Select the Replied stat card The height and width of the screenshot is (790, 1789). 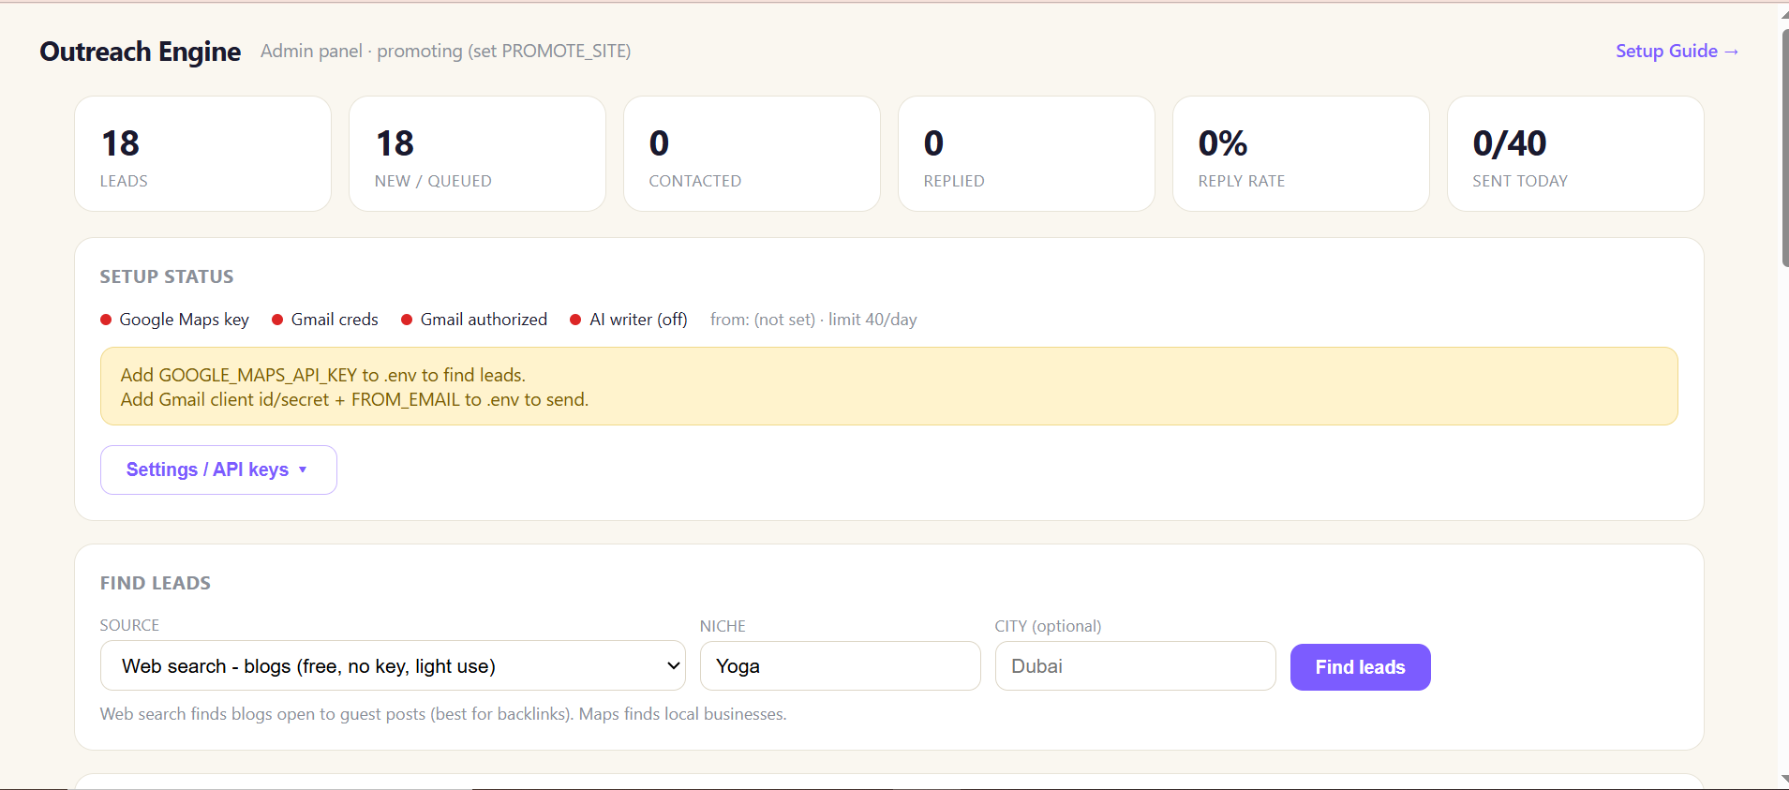point(1026,154)
